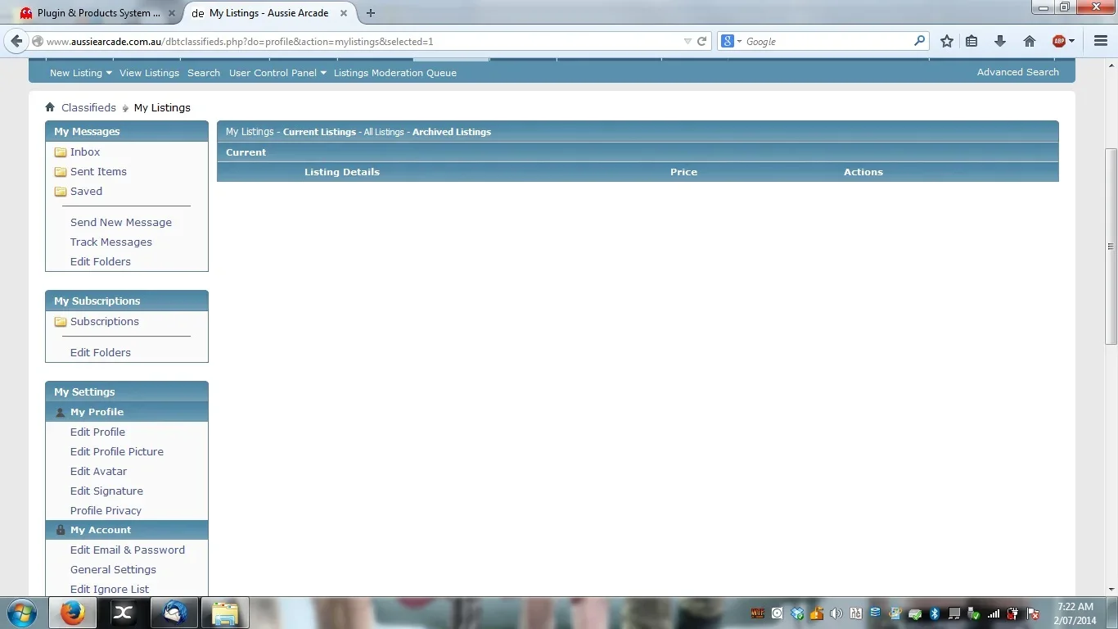Open Edit Email & Password
This screenshot has width=1118, height=629.
point(128,550)
